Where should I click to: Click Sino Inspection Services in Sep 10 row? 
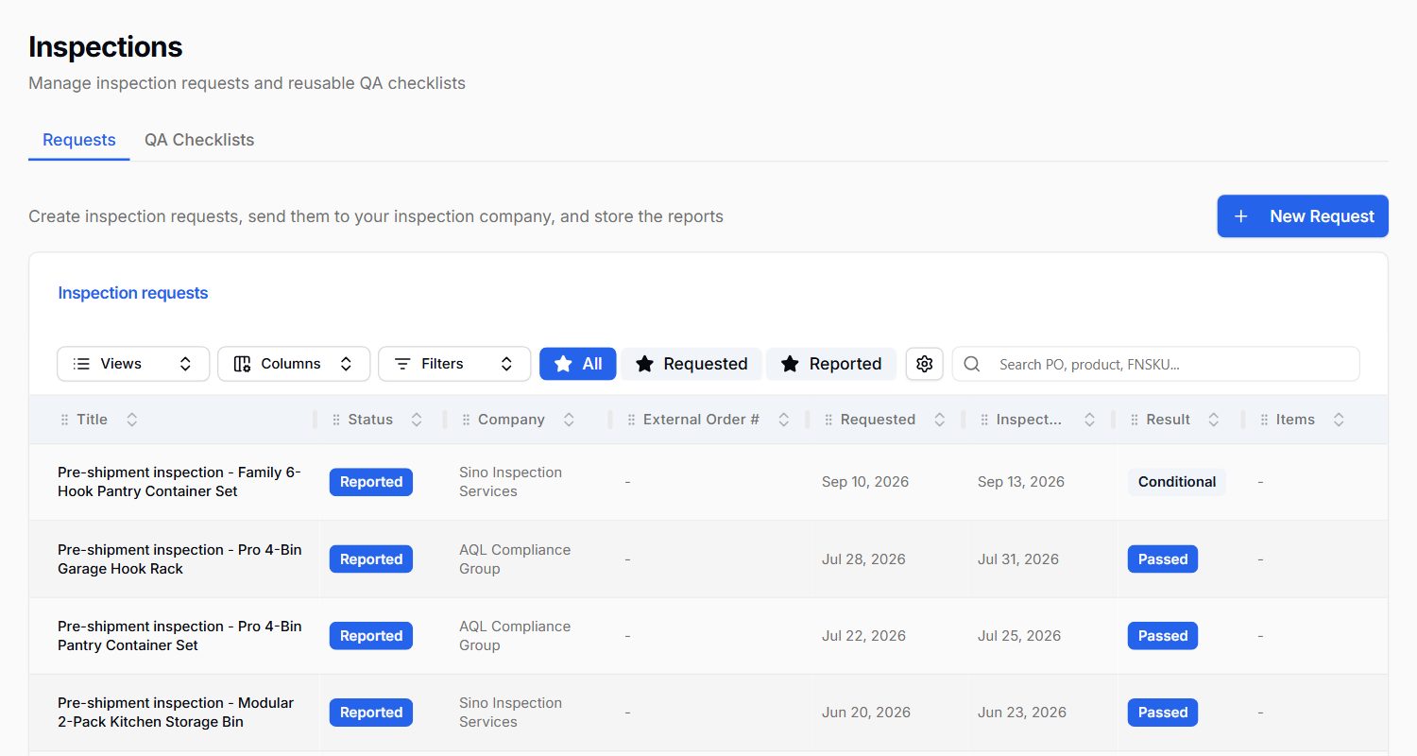click(510, 482)
